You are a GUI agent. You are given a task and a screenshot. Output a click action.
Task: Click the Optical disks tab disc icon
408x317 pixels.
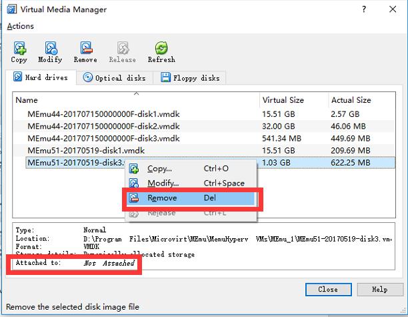tap(88, 78)
